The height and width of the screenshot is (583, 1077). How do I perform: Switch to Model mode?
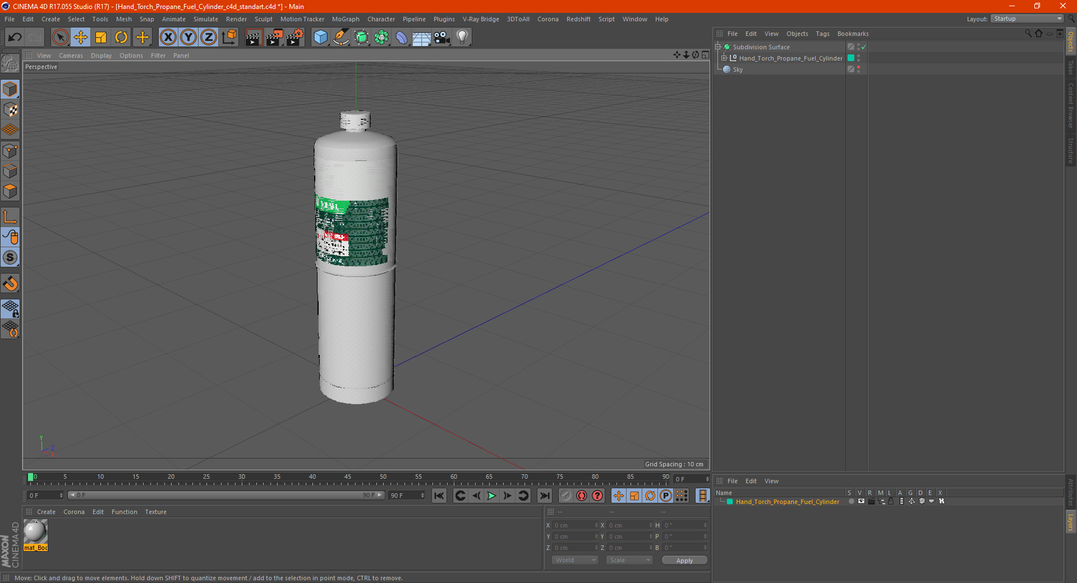coord(10,89)
